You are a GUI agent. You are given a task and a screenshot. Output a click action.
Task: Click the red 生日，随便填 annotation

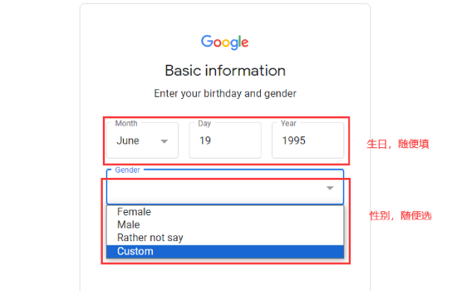coord(398,144)
